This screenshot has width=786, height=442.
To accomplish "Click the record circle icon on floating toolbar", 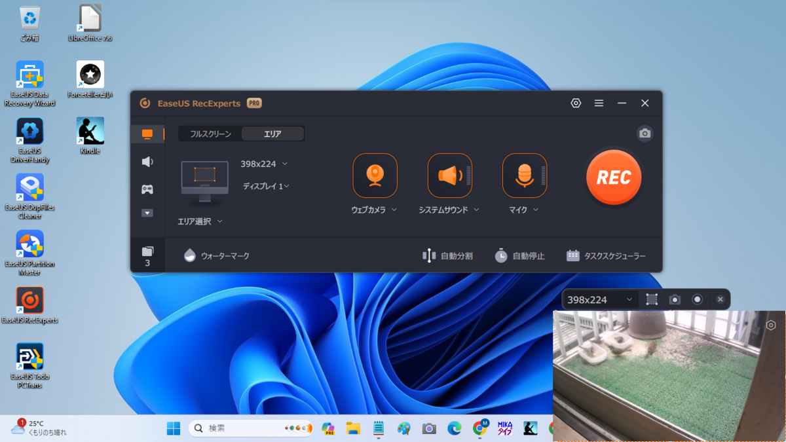I will (x=698, y=299).
